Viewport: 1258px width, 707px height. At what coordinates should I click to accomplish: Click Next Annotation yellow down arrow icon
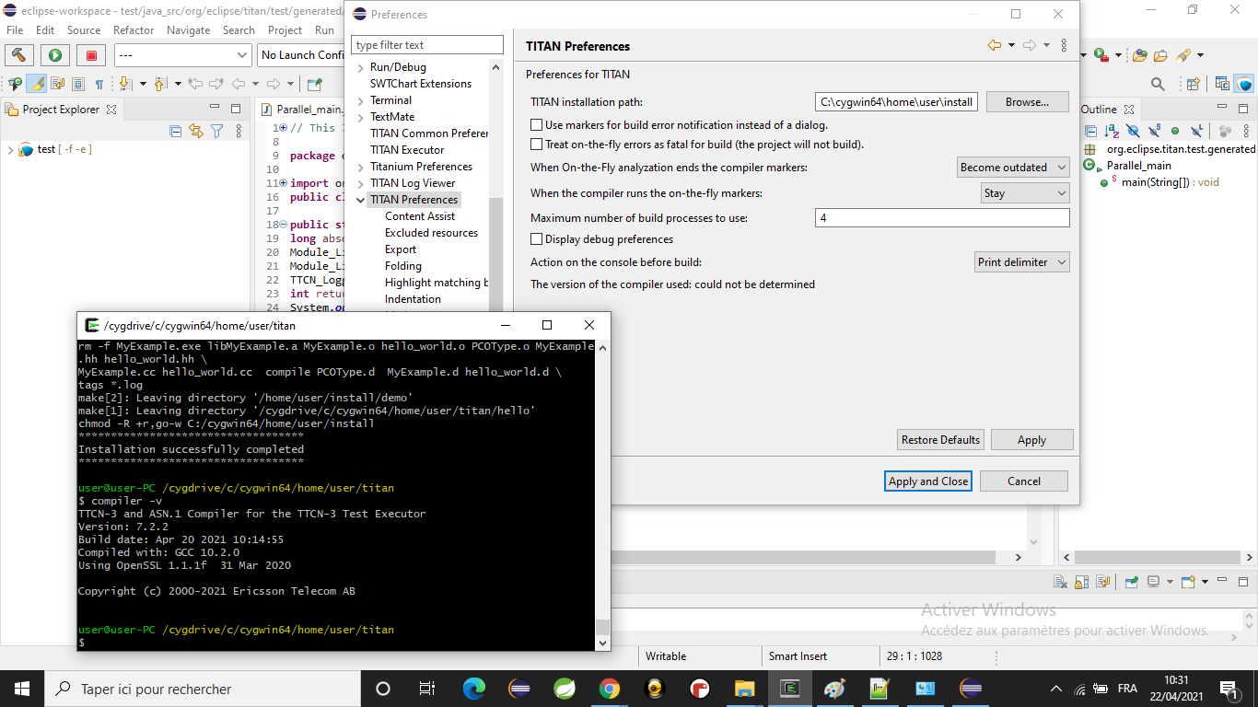(125, 84)
